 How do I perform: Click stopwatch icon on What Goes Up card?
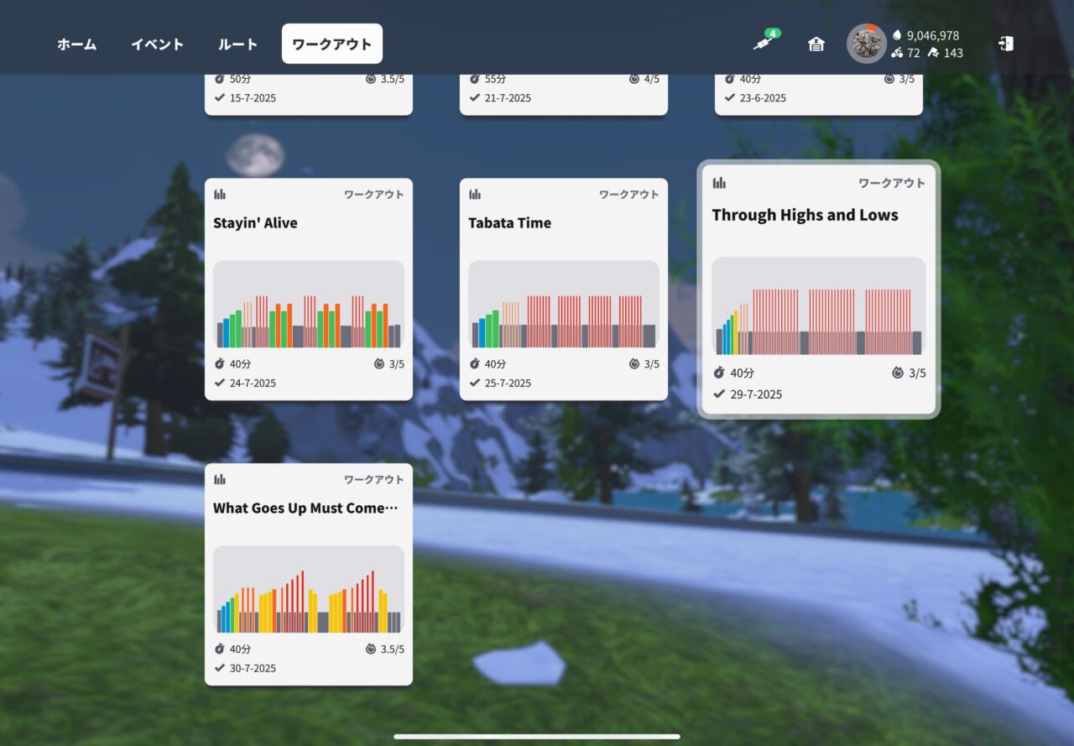pos(220,649)
